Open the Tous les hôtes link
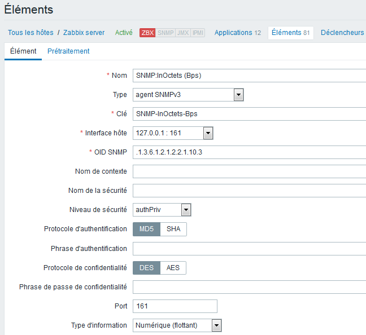Screen dimensions: 366x335 (x=30, y=33)
